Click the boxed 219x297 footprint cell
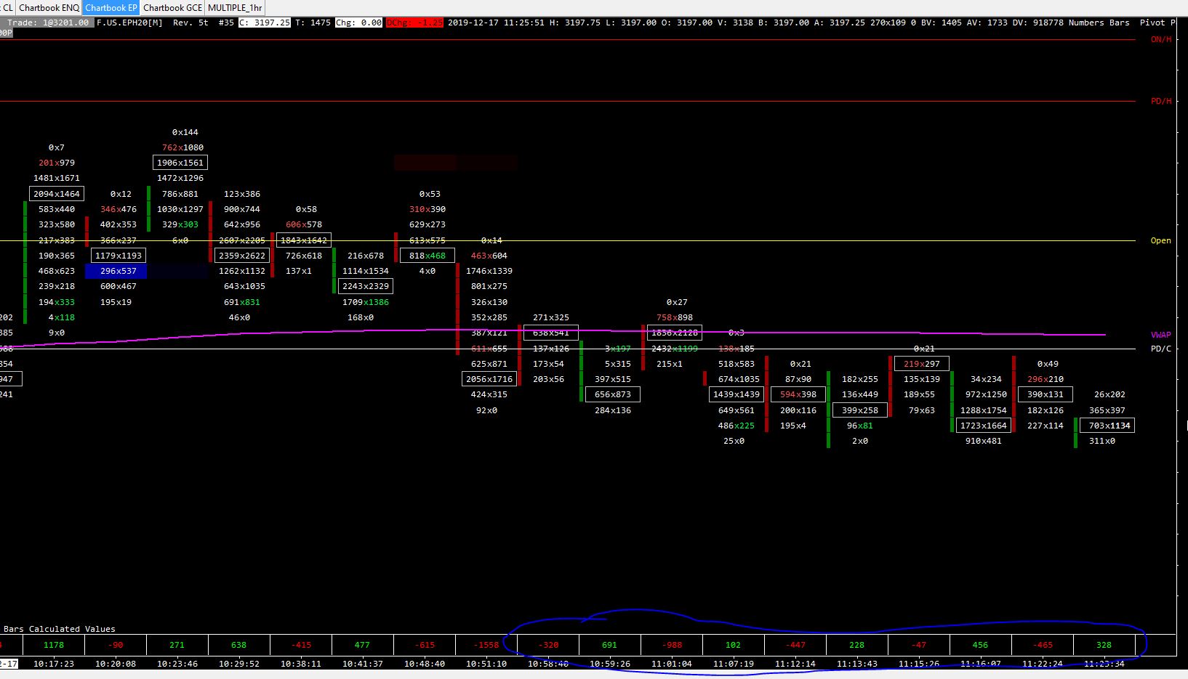Screen dimensions: 1188x679 click(922, 364)
